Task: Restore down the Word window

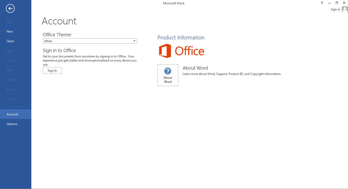Action: coord(337,3)
